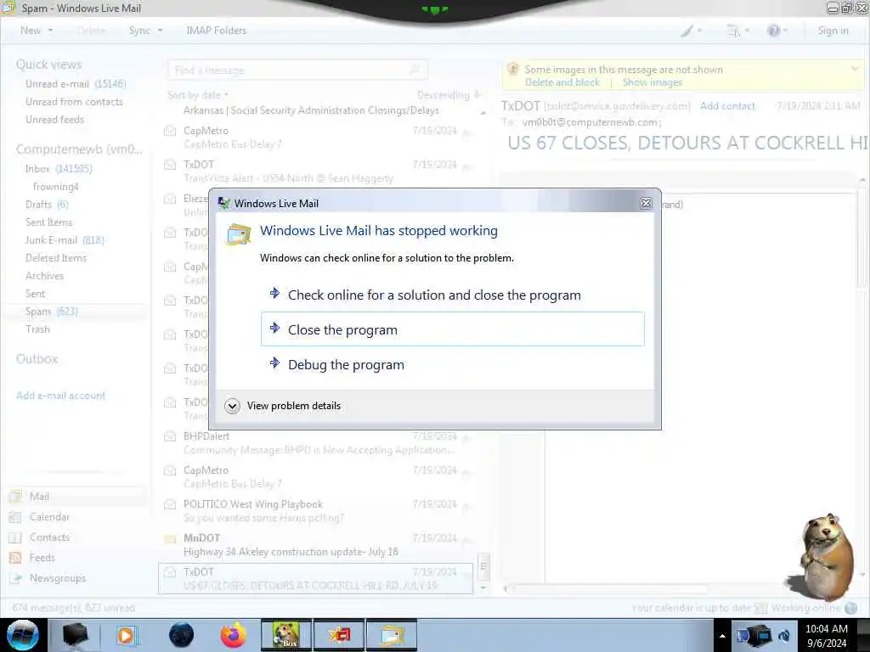Viewport: 870px width, 652px height.
Task: Expand View problem details chevron
Action: tap(233, 406)
